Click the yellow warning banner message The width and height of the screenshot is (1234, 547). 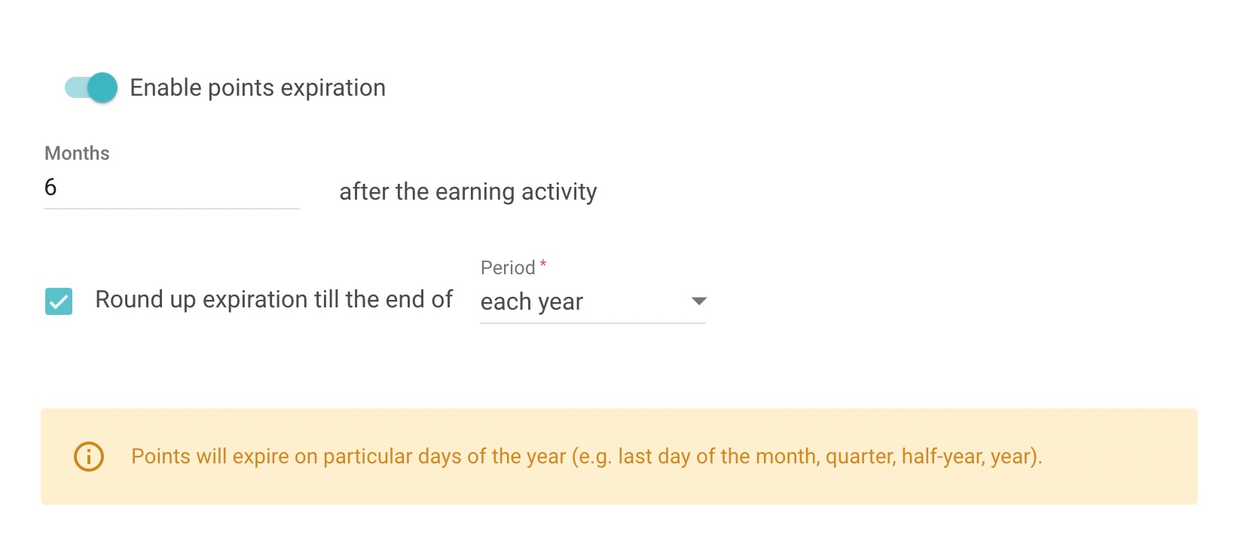click(585, 456)
